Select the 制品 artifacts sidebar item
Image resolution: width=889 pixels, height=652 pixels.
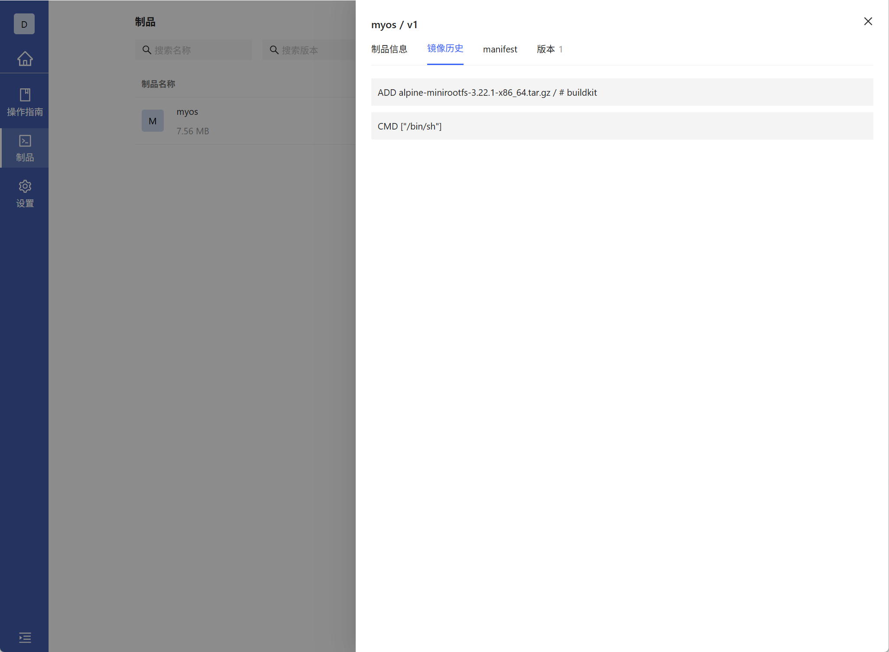[x=25, y=148]
